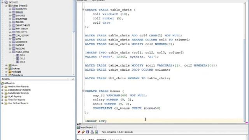Click the BONUS table icon
The height and width of the screenshot is (140, 249).
click(x=14, y=12)
